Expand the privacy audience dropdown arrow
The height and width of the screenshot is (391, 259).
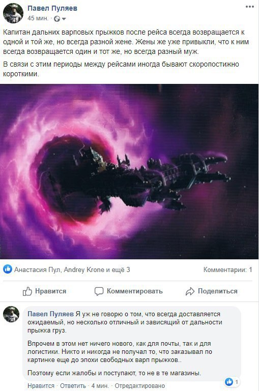[x=64, y=19]
